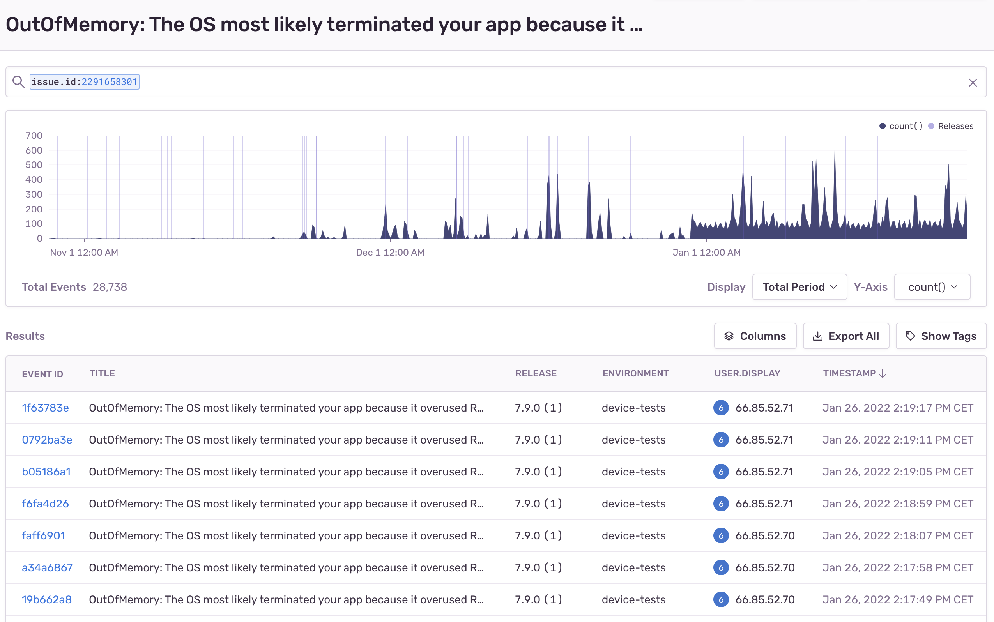
Task: Clear the search query with X icon
Action: [x=973, y=83]
